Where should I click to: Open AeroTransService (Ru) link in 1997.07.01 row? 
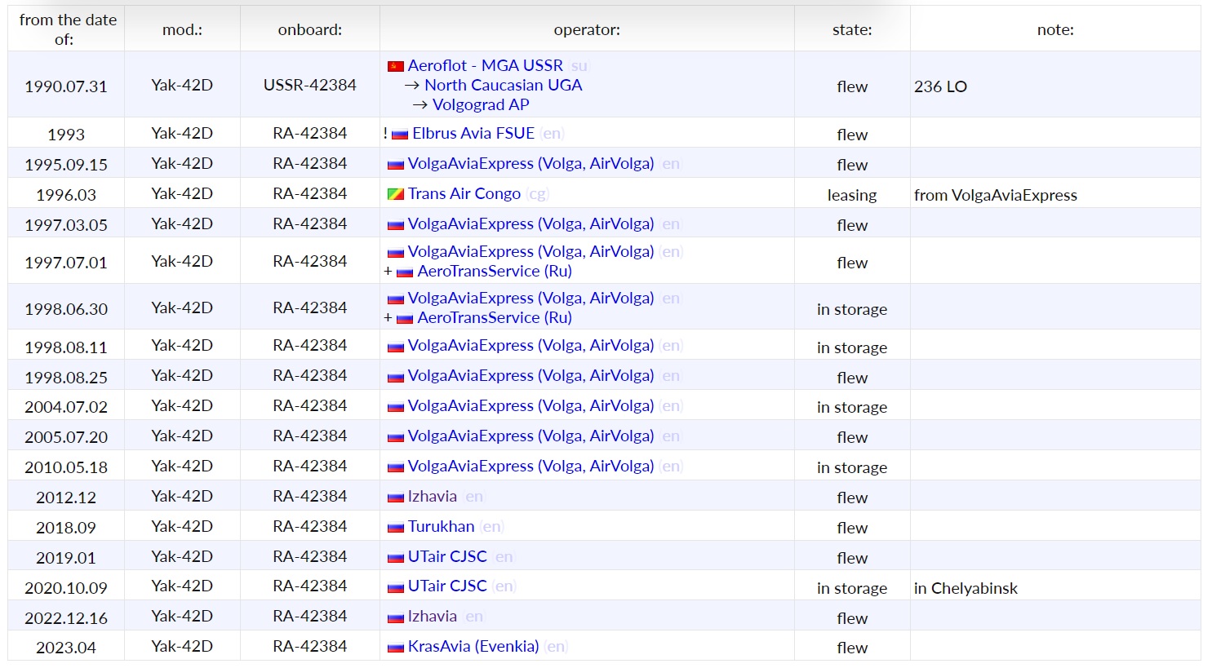point(495,271)
